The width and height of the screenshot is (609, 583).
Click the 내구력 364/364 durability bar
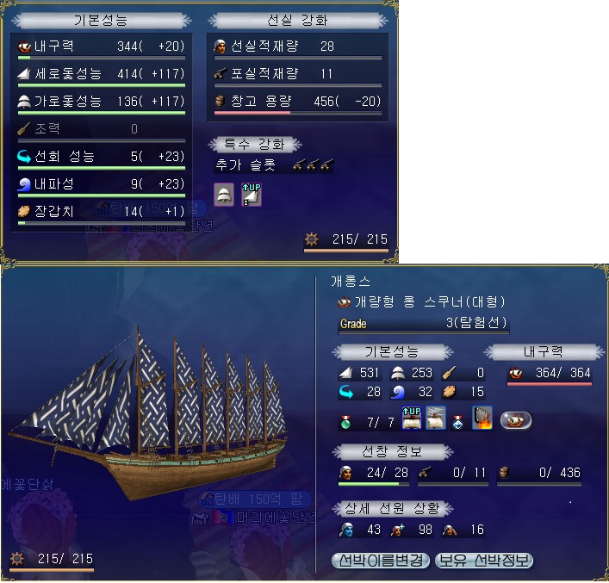[550, 384]
